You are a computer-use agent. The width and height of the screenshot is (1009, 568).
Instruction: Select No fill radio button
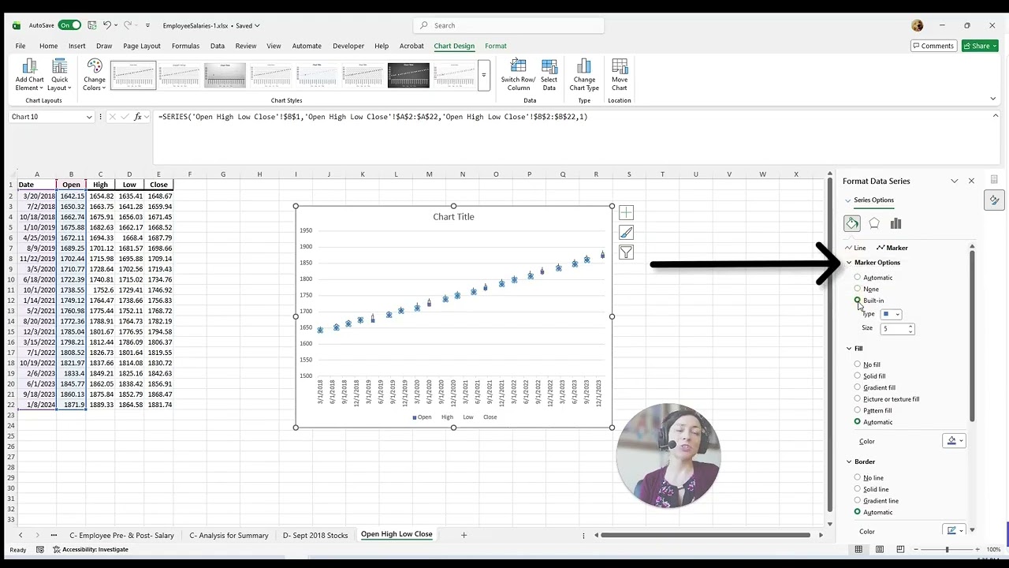pos(858,364)
